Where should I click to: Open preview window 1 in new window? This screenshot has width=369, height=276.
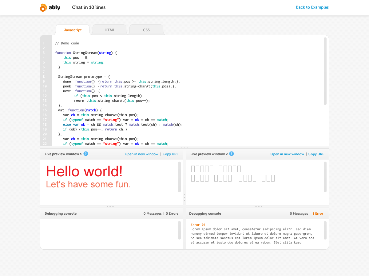tap(141, 154)
